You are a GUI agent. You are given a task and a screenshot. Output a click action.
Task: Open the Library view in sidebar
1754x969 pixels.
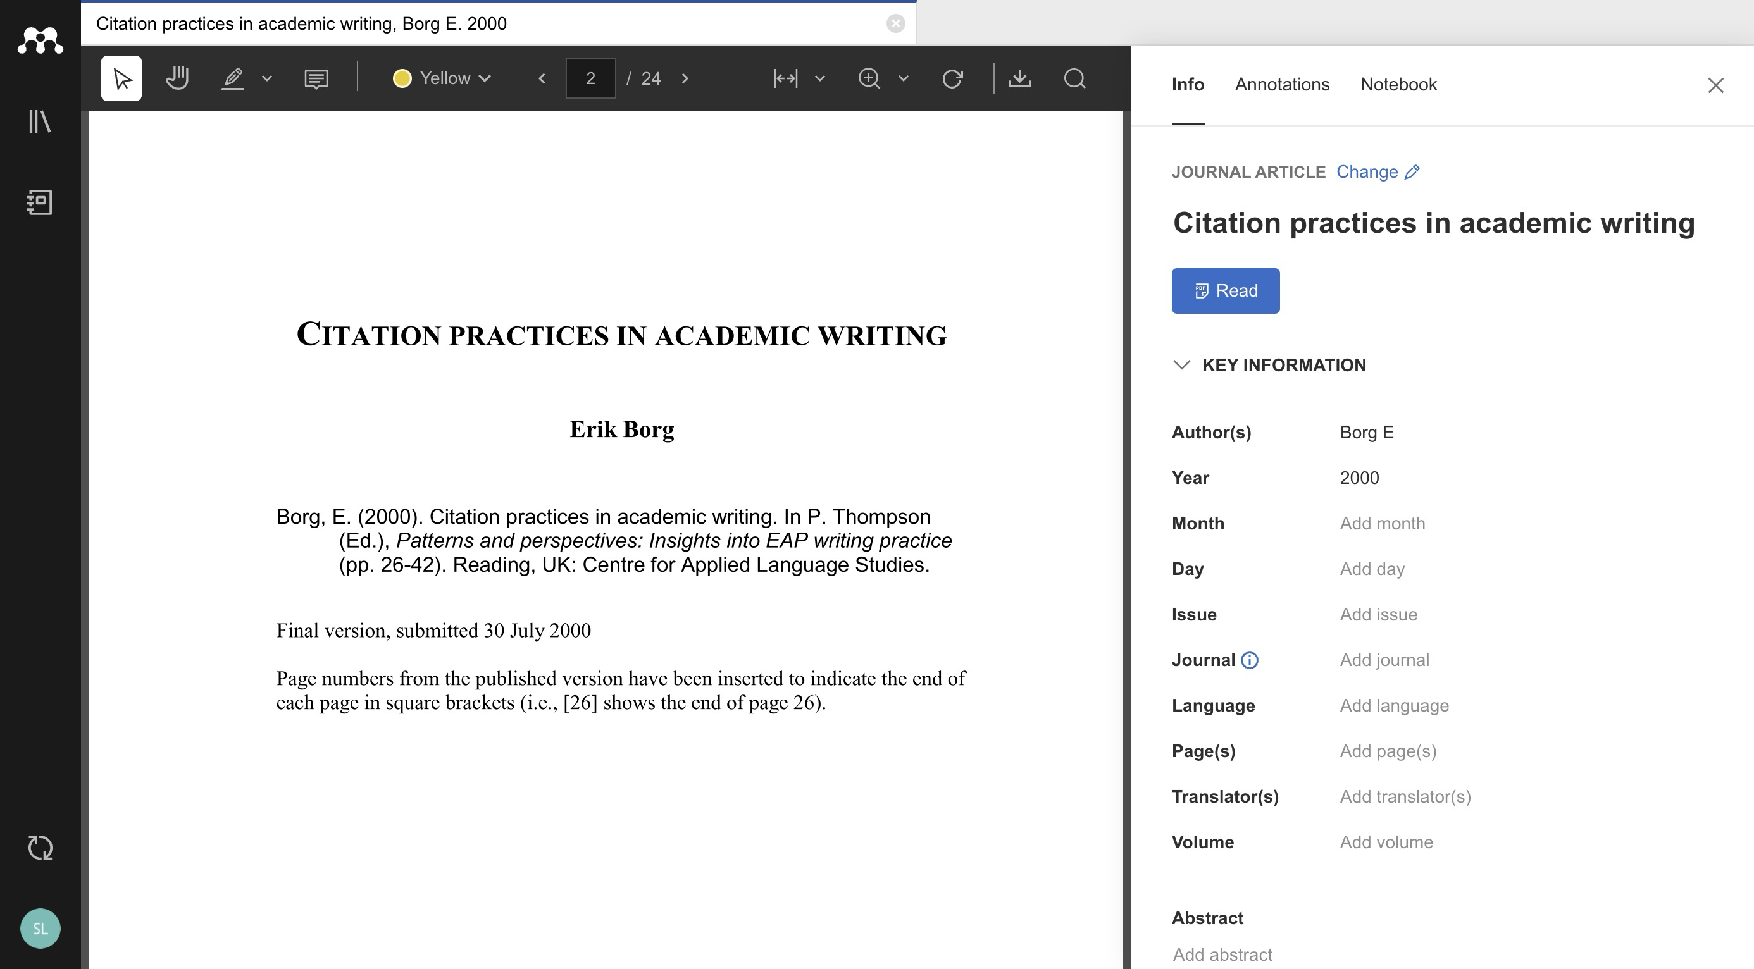39,122
